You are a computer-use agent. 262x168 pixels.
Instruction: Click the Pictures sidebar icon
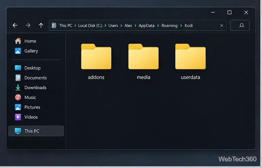coord(18,107)
